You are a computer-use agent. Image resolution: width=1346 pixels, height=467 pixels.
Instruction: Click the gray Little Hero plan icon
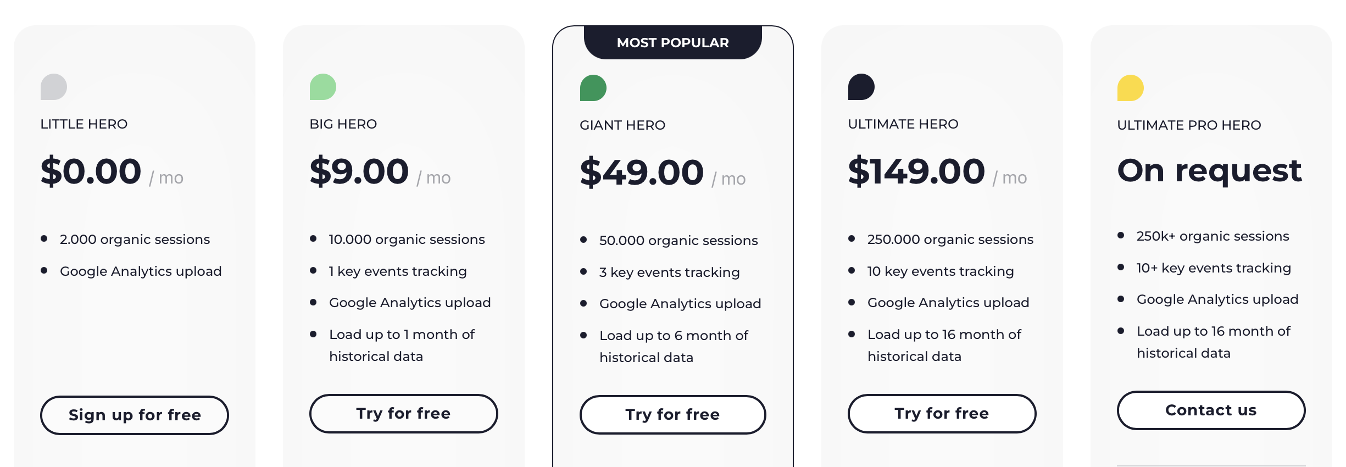[x=54, y=87]
